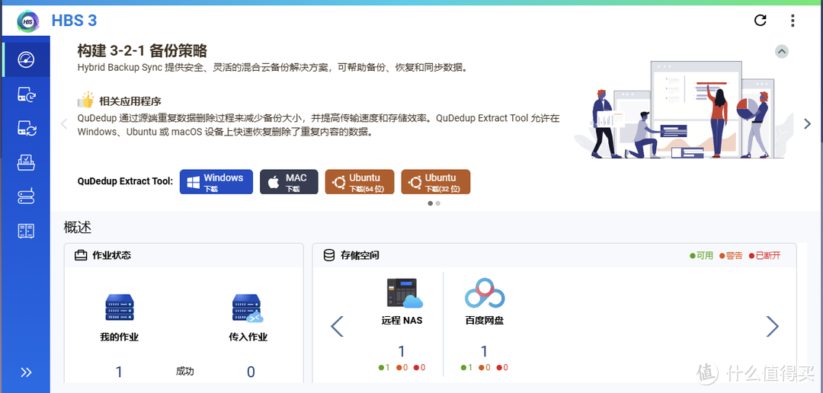Click incoming jobs count 0
This screenshot has width=823, height=393.
pos(251,372)
